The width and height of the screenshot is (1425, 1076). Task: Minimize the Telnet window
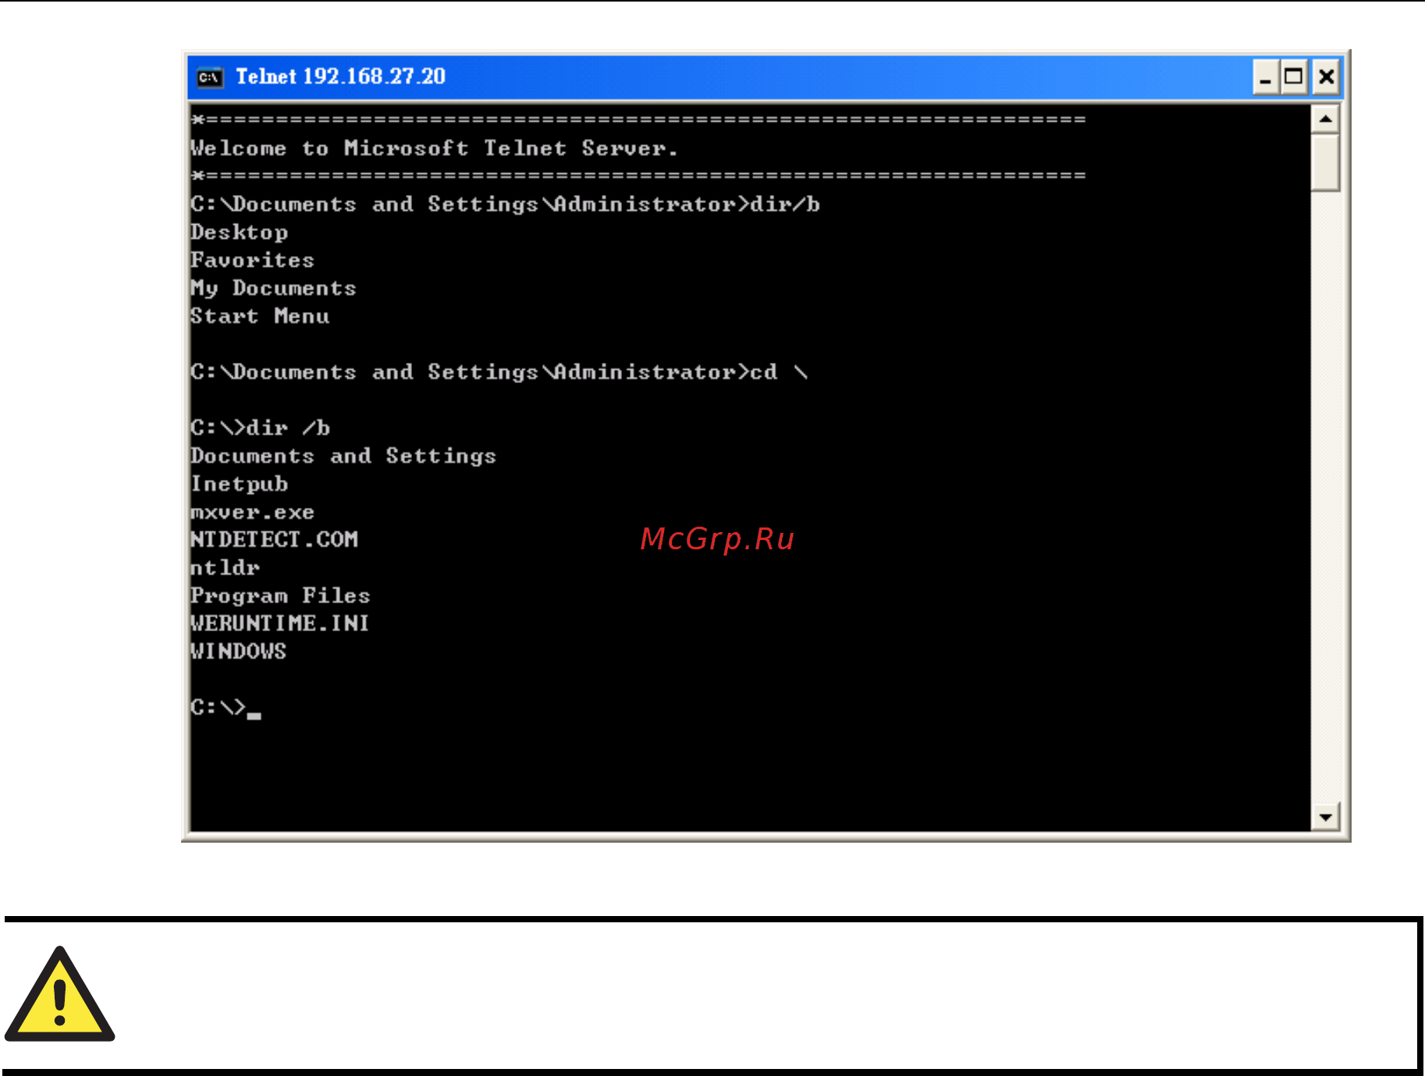coord(1265,77)
